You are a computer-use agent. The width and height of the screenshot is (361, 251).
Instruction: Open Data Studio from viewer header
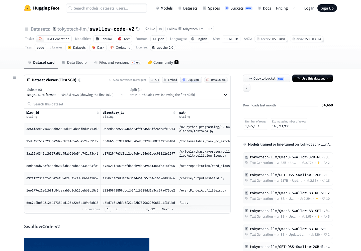pos(216,80)
